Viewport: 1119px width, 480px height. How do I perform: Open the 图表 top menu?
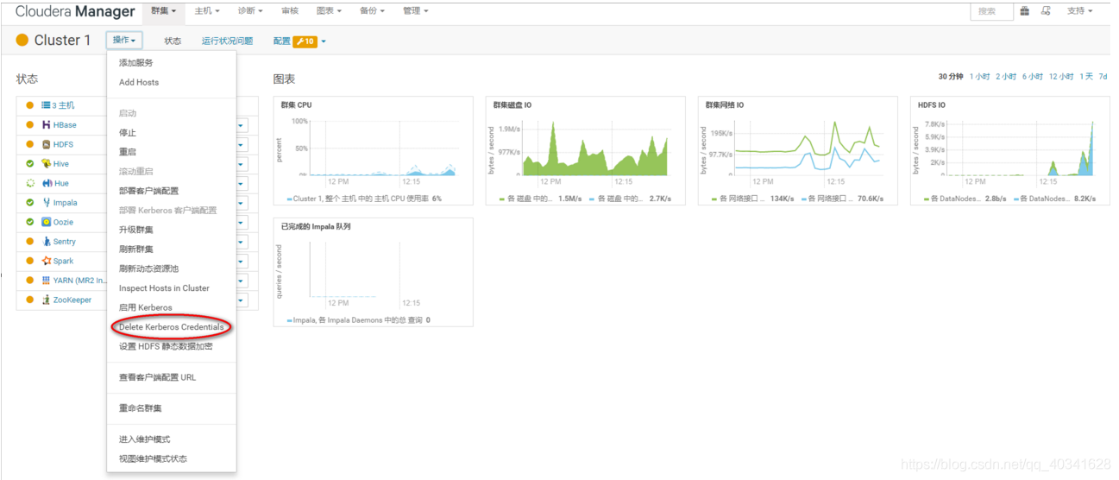point(329,11)
